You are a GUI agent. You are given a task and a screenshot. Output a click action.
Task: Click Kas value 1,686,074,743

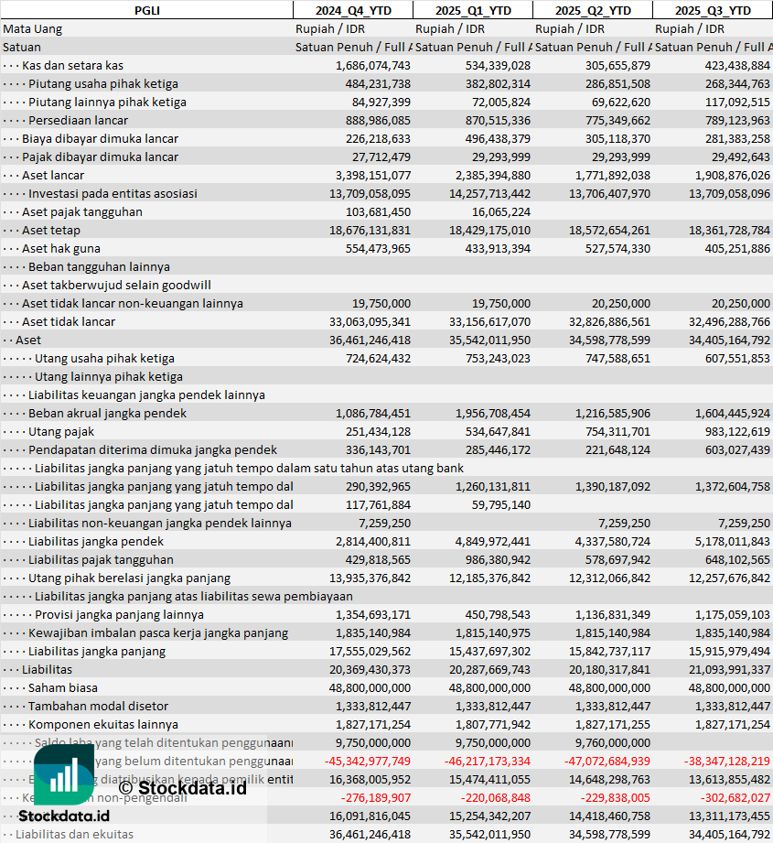373,65
